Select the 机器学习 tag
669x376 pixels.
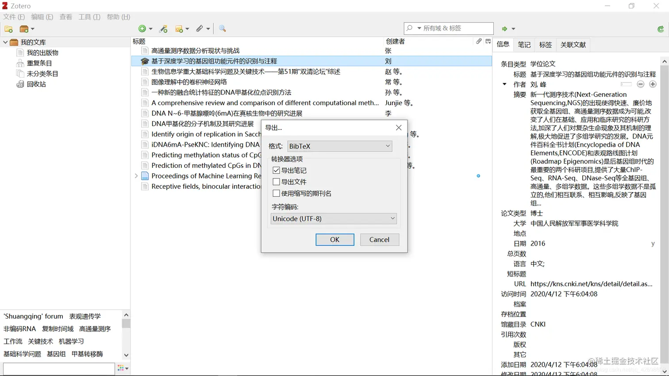coord(71,341)
